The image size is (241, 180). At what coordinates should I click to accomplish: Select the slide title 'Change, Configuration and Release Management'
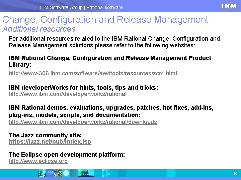coord(105,20)
